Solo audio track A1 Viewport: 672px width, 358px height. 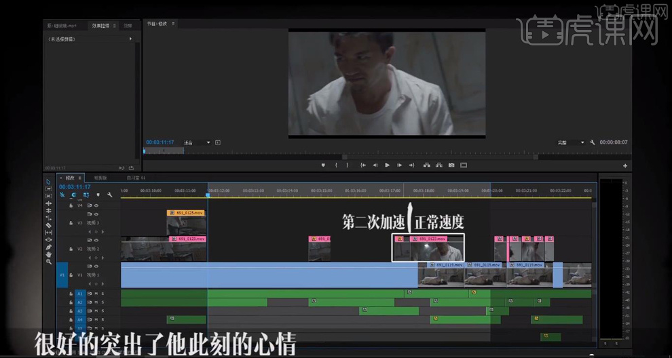pos(102,294)
